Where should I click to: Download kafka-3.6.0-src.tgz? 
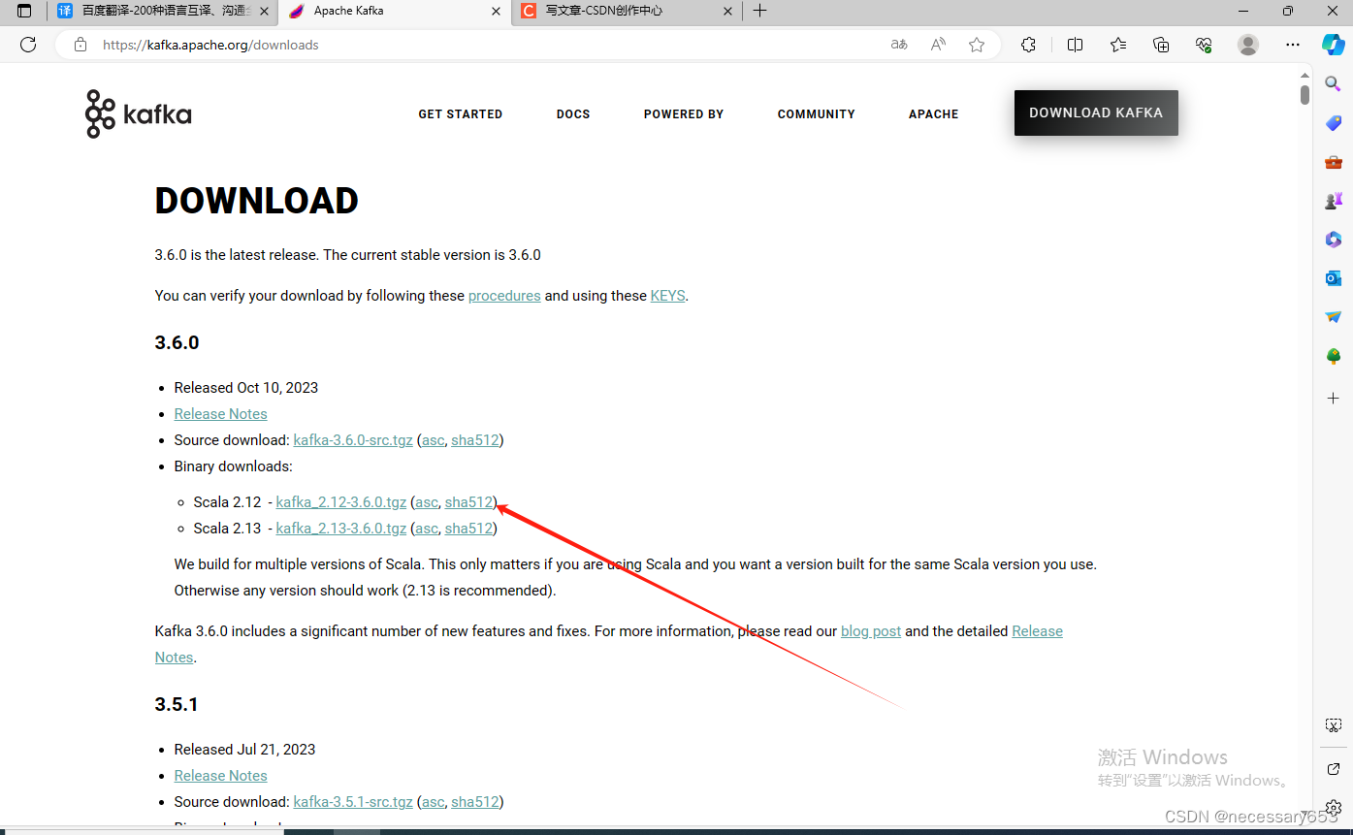[353, 440]
